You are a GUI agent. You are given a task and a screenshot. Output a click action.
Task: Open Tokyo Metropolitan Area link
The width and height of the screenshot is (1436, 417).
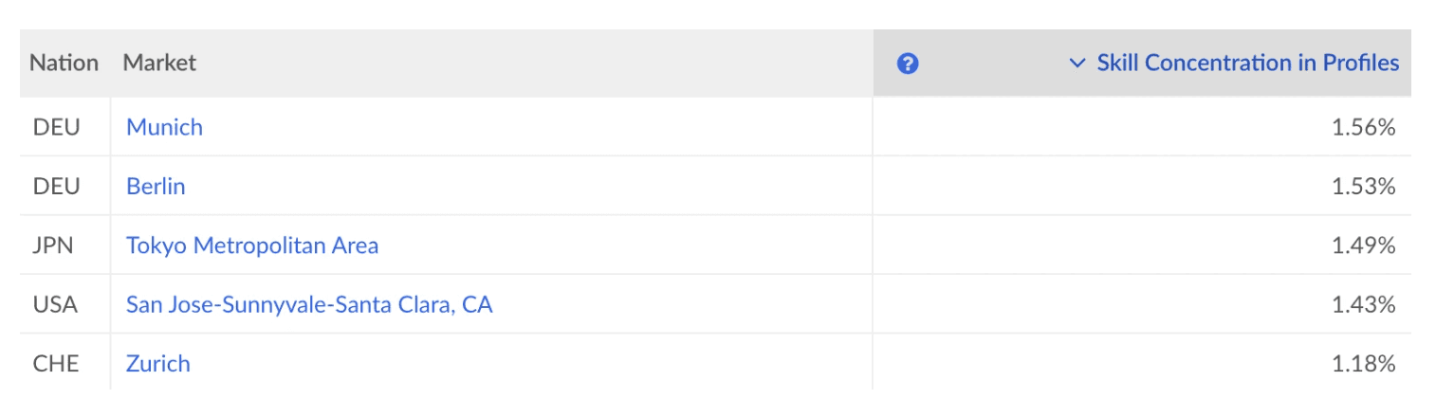[x=252, y=245]
